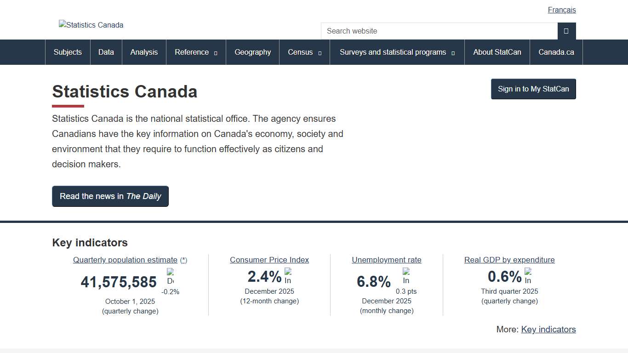Open the Subjects menu
Image resolution: width=628 pixels, height=353 pixels.
pyautogui.click(x=68, y=52)
